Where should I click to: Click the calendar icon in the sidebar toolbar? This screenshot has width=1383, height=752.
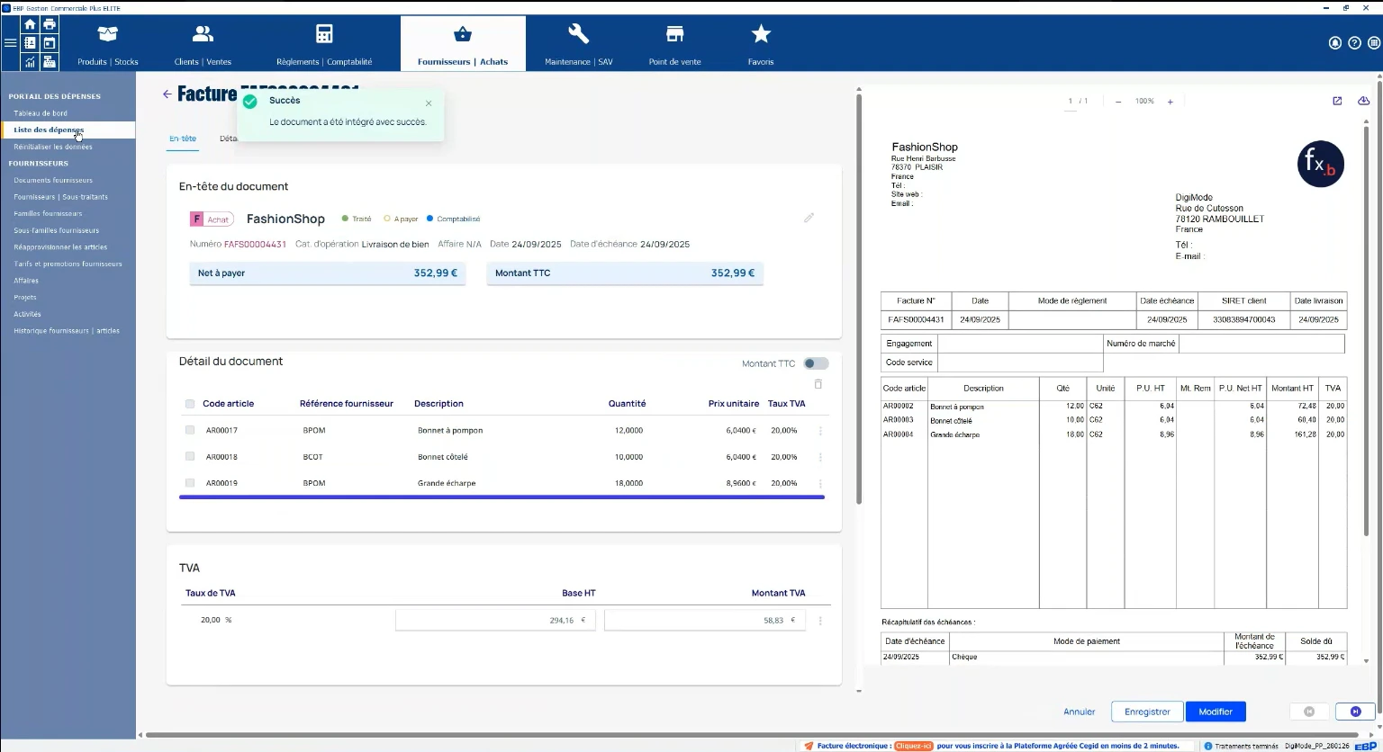(x=48, y=42)
